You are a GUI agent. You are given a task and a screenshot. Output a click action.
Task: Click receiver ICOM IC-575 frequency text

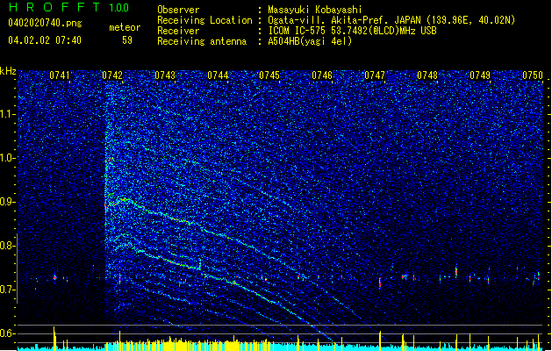pos(352,31)
